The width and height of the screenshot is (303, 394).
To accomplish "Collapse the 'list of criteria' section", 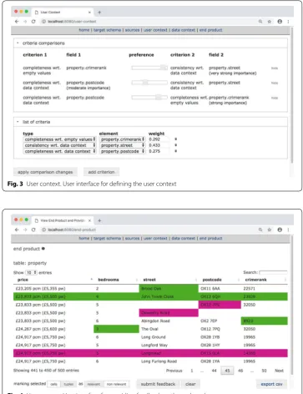I will tap(18, 122).
